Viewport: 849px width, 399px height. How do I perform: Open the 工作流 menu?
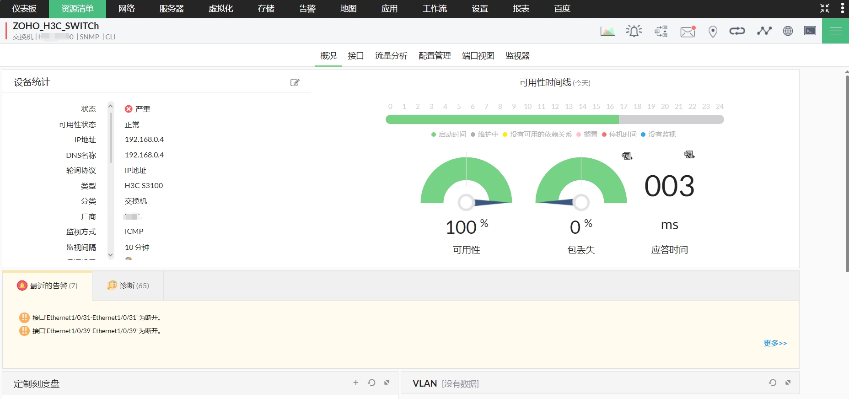pyautogui.click(x=435, y=9)
